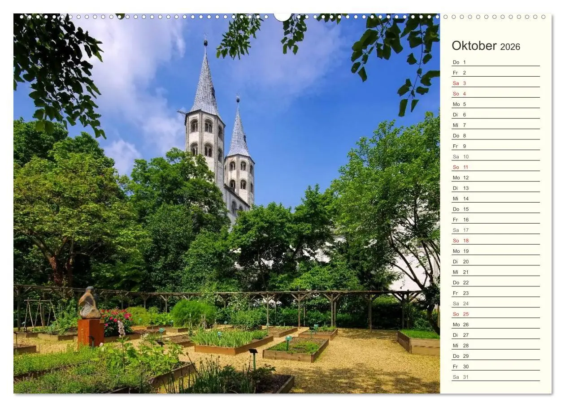Select the 'Sa 31' date row
The height and width of the screenshot is (407, 565).
pos(495,377)
